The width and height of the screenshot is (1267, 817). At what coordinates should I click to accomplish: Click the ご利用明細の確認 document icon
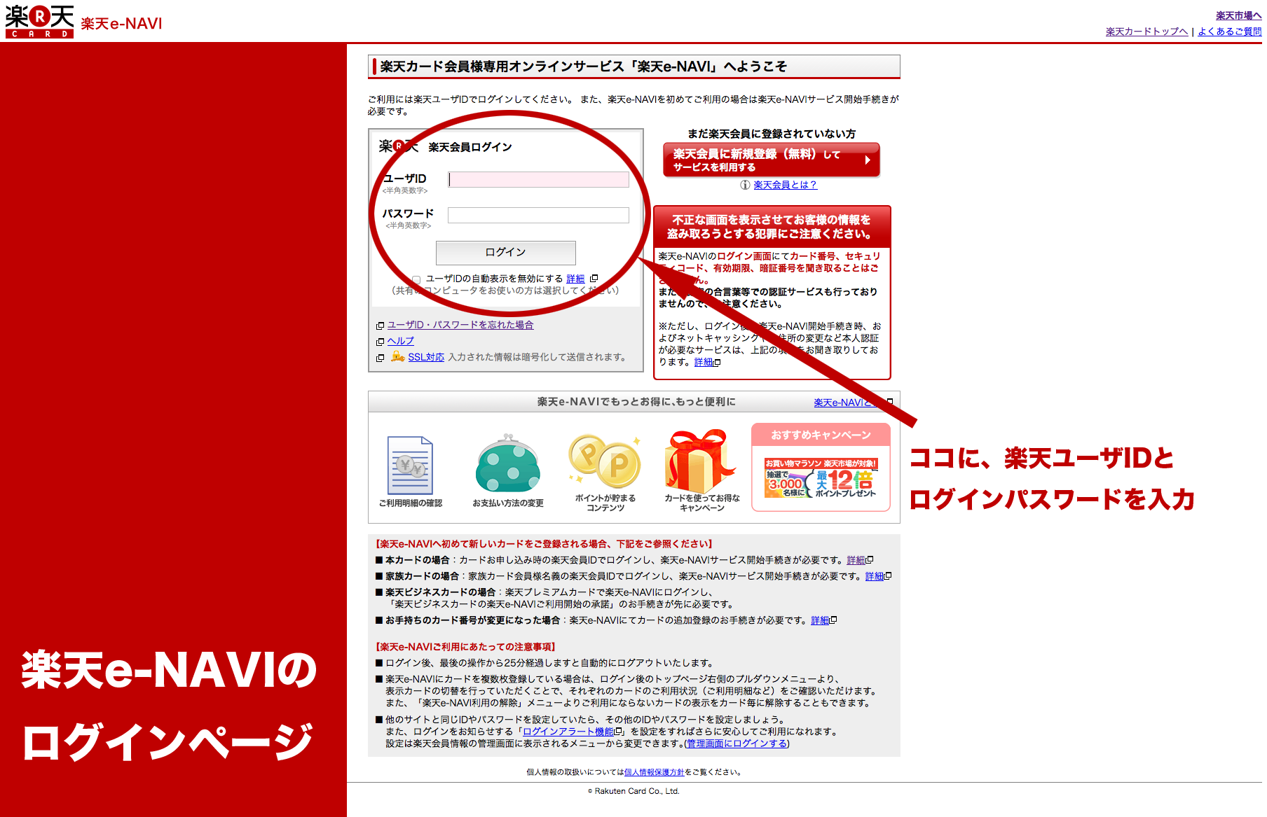[x=410, y=465]
